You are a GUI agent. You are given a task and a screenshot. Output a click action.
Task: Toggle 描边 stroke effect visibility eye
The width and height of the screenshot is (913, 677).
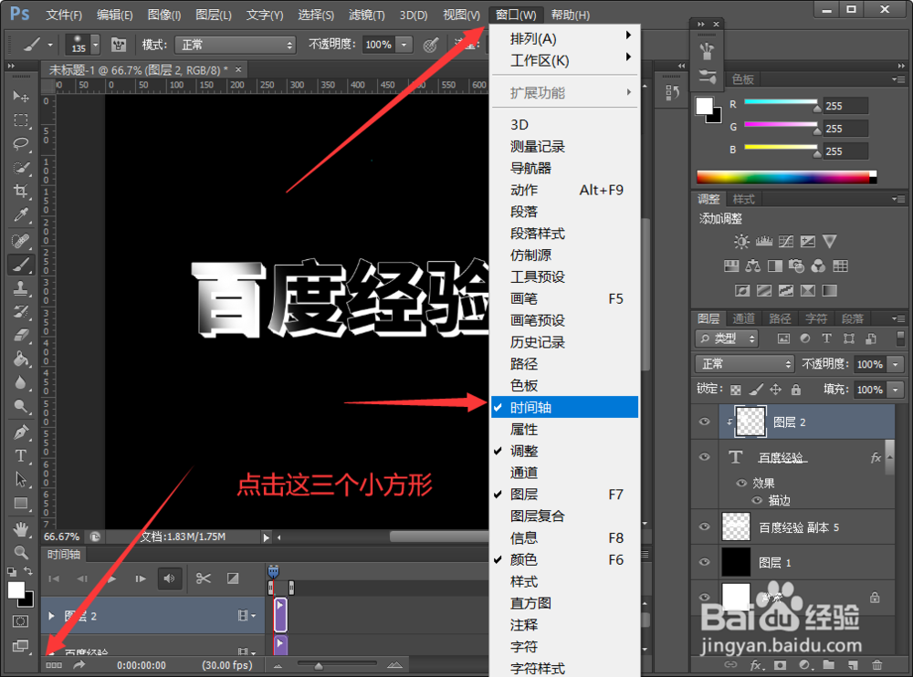[757, 500]
